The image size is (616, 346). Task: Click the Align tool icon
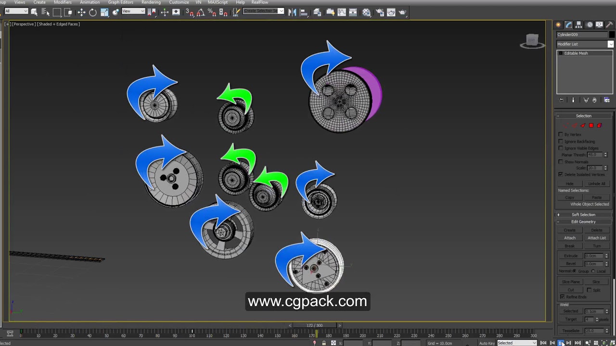(304, 12)
